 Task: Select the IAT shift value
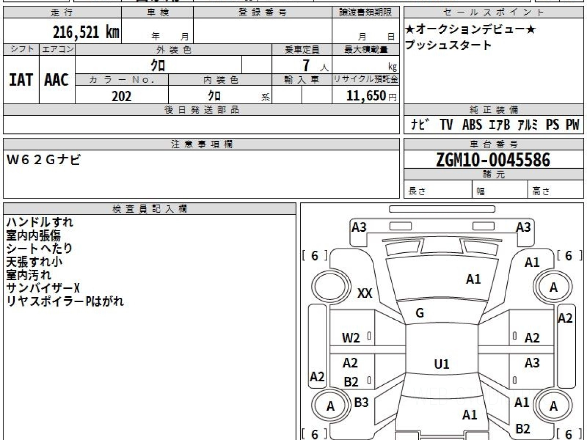[21, 80]
